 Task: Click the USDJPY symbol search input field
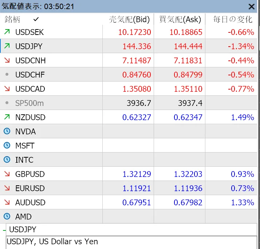point(131,229)
